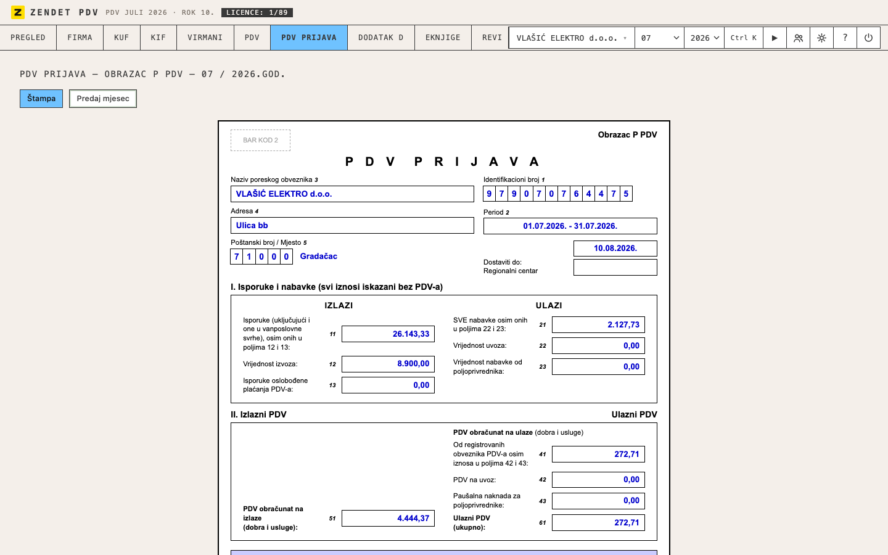This screenshot has width=888, height=555.
Task: Toggle the sun theme icon
Action: click(821, 38)
